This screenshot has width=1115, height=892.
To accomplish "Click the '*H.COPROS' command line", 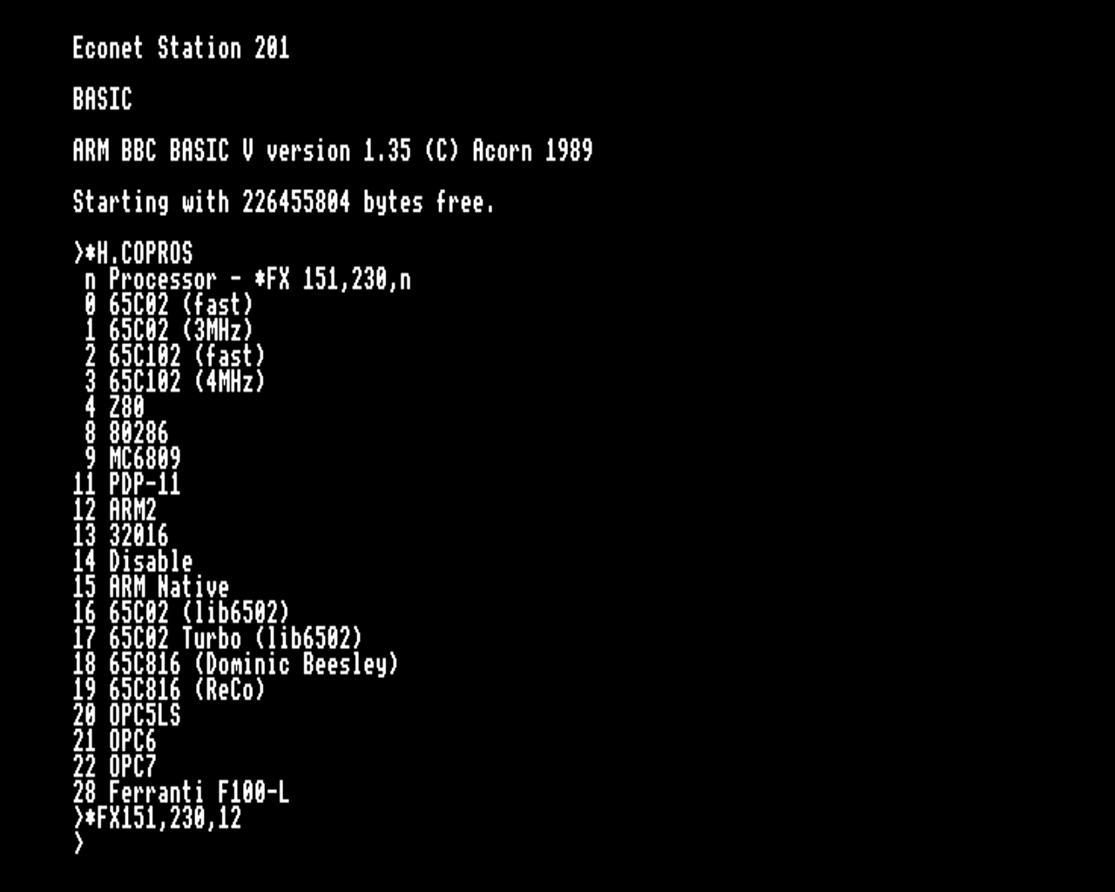I will [x=132, y=253].
